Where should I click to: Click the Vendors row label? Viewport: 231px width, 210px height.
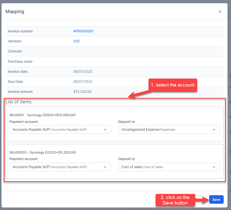[15, 41]
